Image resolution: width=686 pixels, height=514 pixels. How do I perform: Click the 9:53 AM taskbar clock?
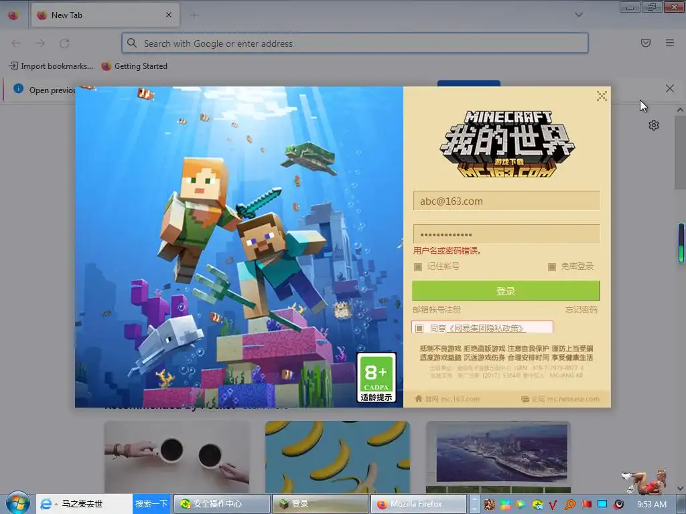coord(651,505)
